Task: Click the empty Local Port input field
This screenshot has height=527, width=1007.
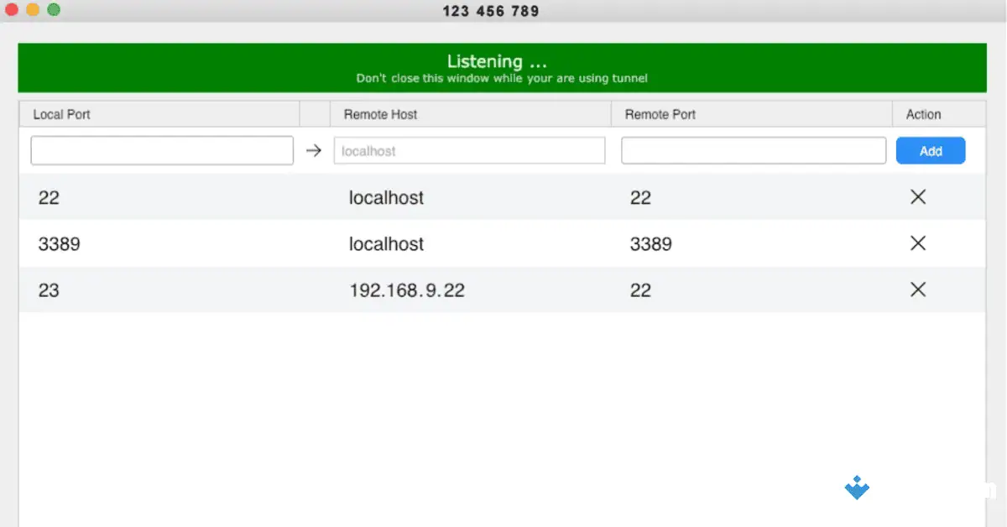Action: [161, 150]
